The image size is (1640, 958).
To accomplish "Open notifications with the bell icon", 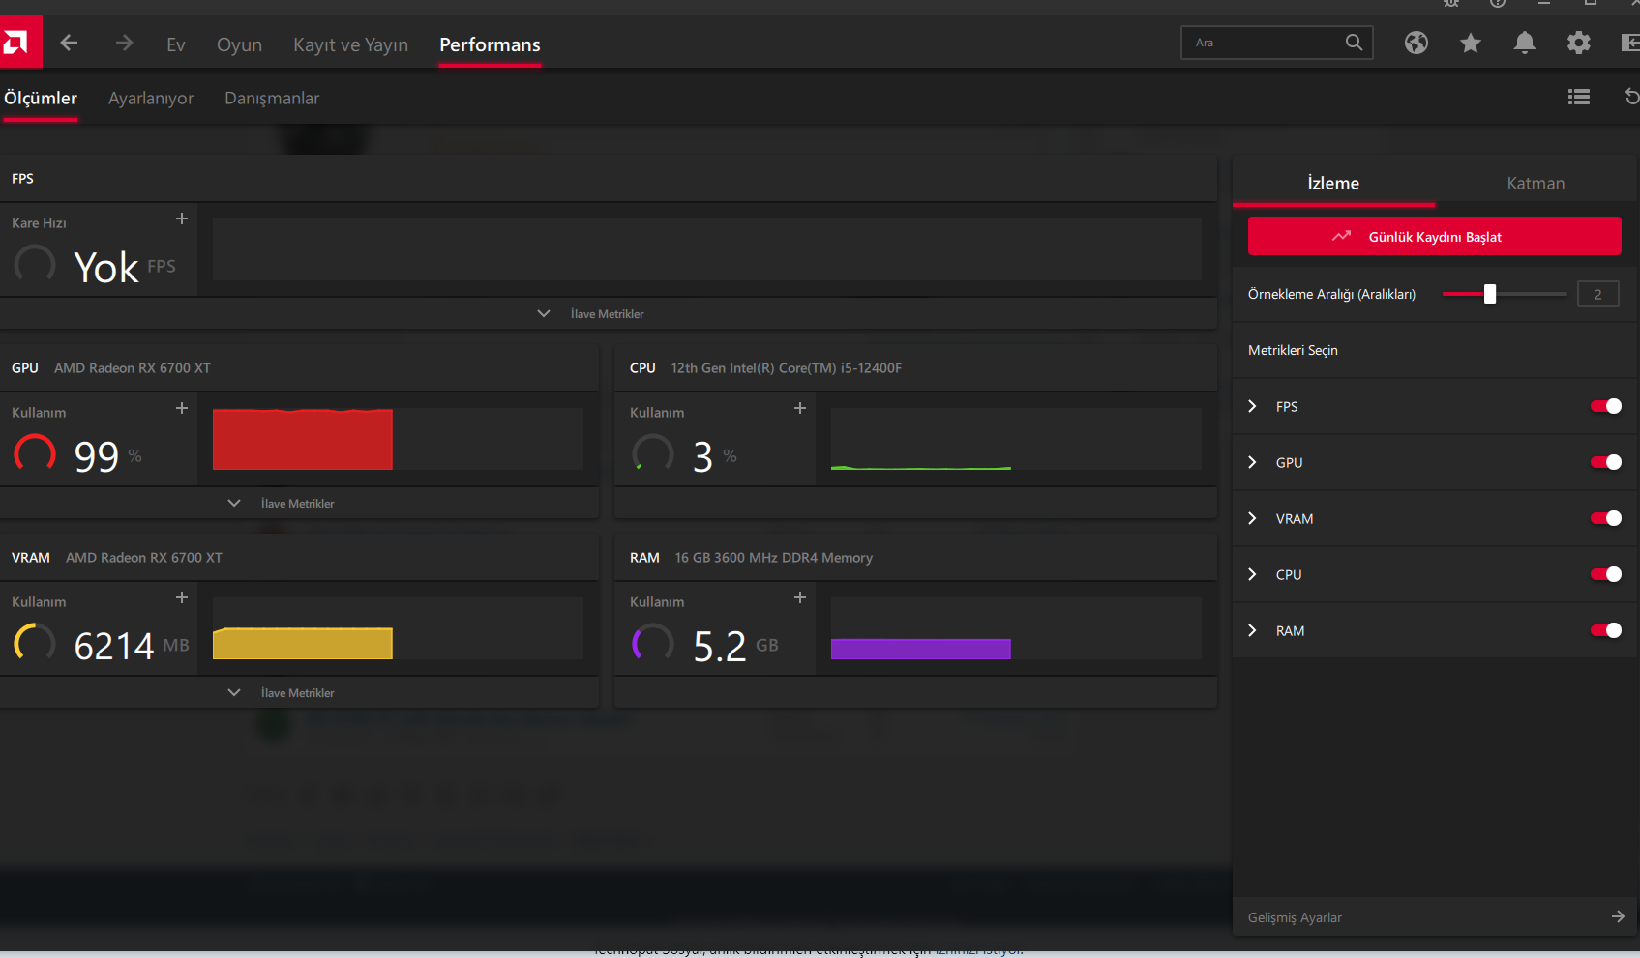I will [x=1525, y=43].
